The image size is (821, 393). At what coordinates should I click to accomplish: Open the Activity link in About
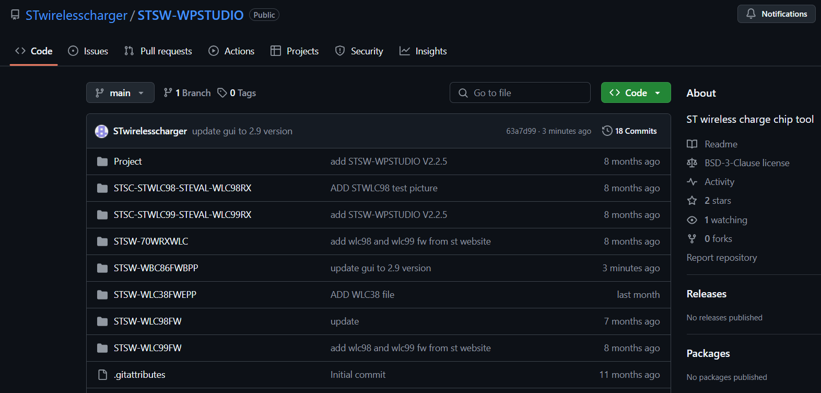point(719,182)
